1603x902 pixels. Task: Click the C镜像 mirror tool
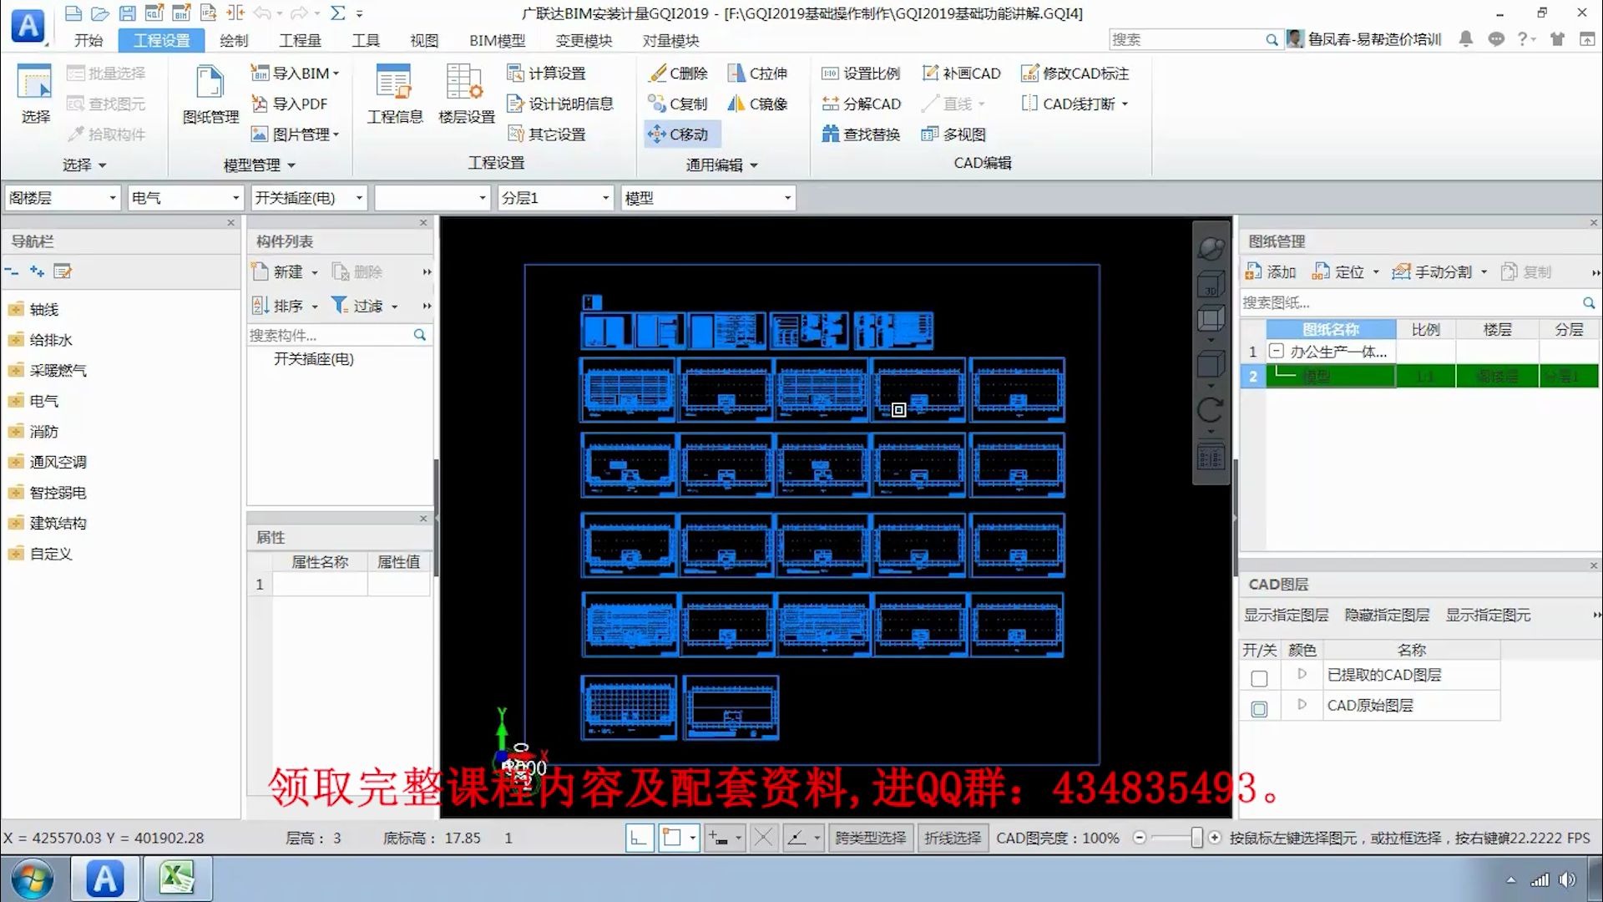tap(758, 104)
